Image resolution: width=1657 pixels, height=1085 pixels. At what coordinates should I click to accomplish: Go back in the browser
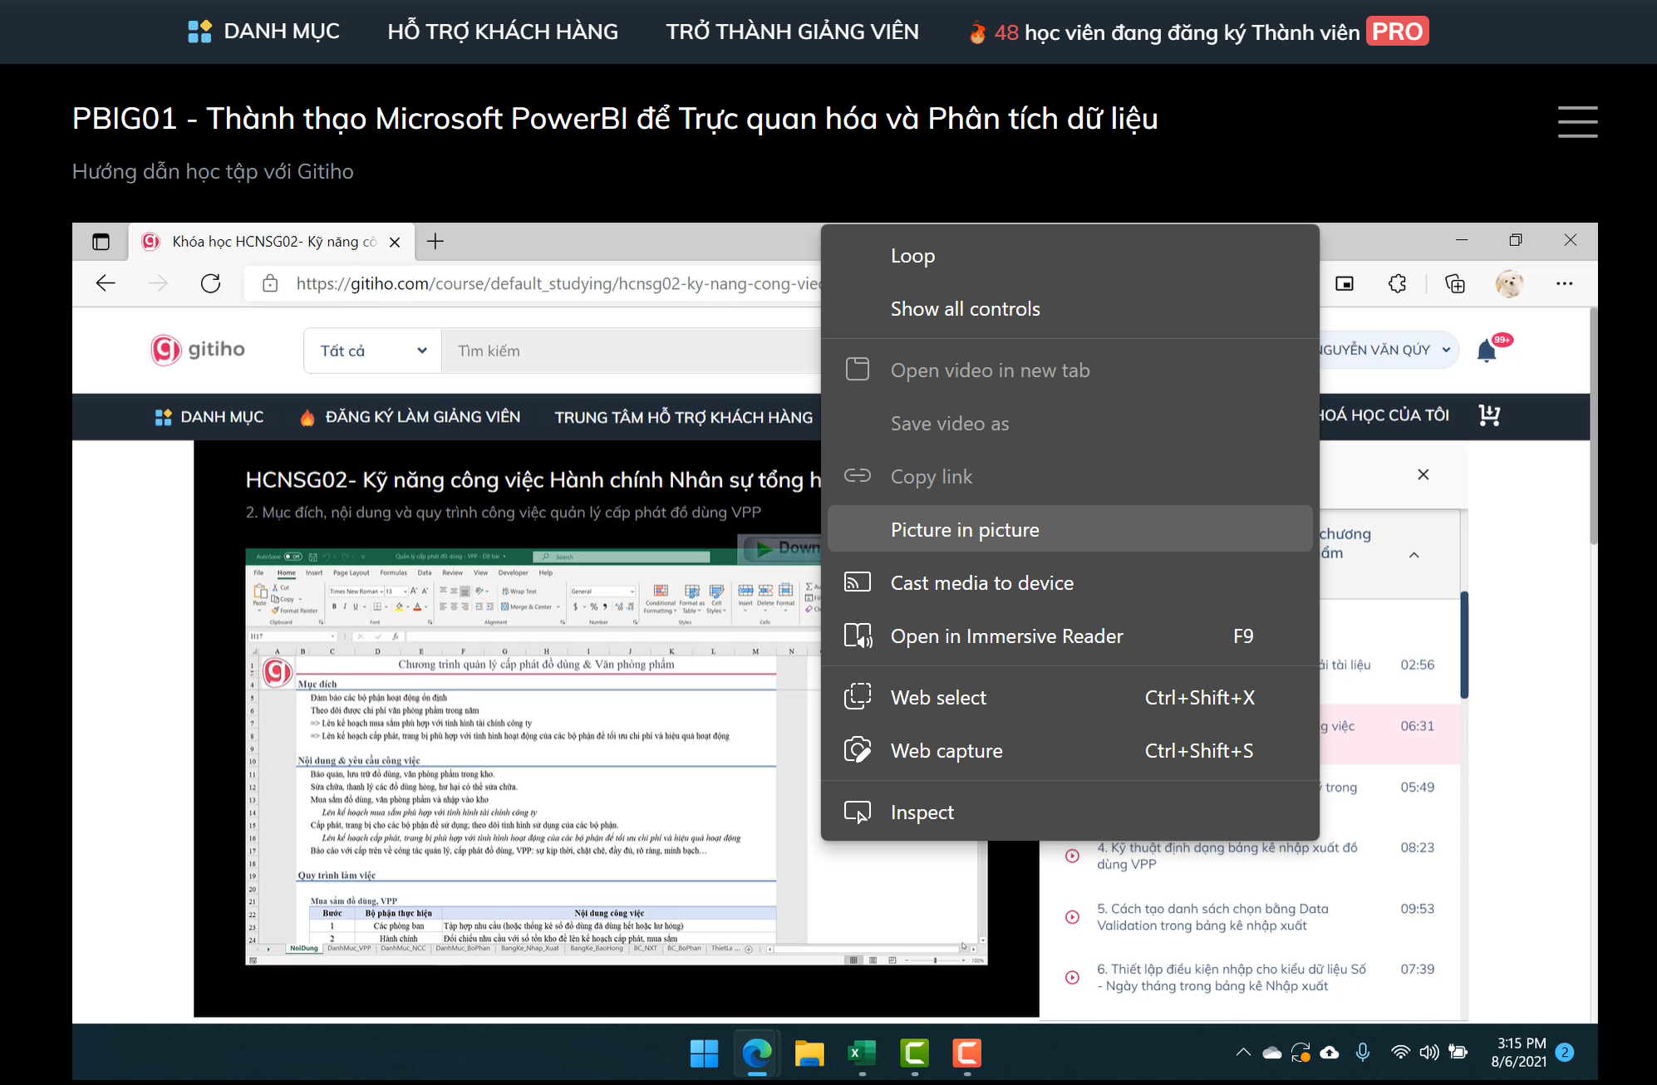pyautogui.click(x=106, y=283)
